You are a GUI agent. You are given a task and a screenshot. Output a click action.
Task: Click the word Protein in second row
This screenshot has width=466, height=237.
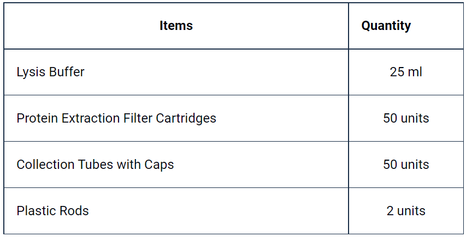pos(37,118)
